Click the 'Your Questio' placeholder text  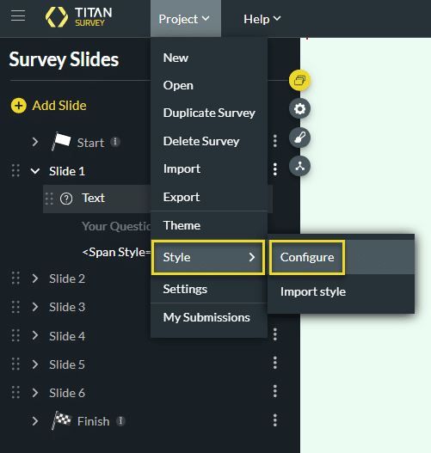[x=116, y=227]
